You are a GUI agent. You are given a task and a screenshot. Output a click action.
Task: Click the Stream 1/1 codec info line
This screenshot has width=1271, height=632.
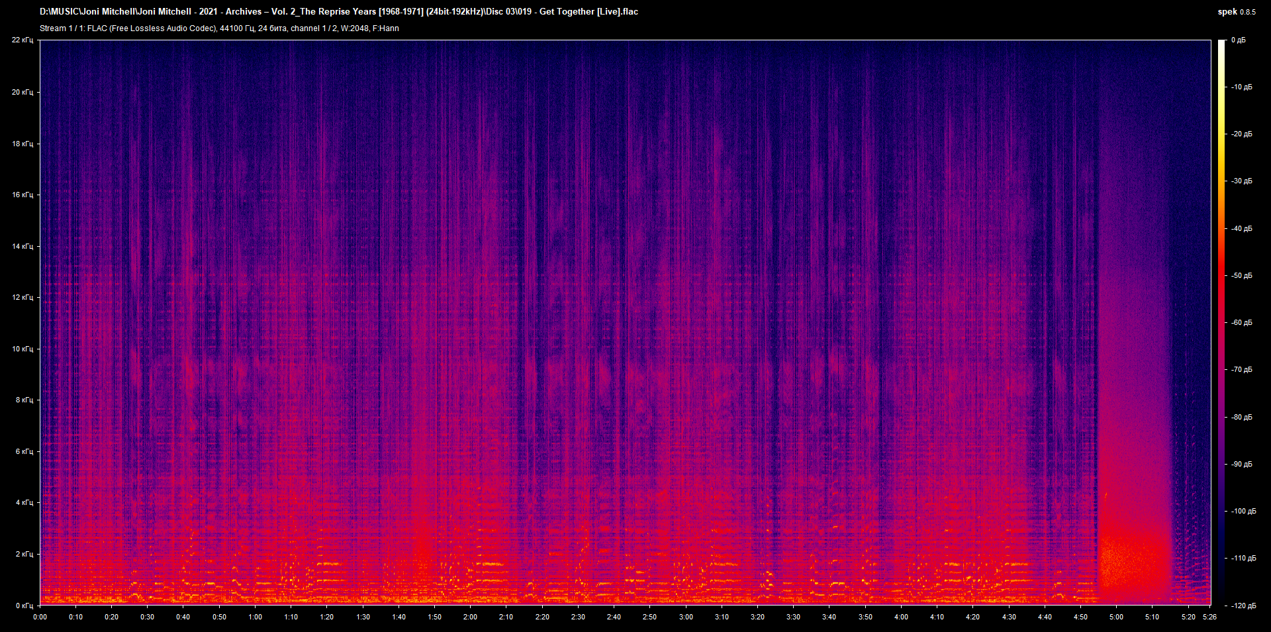pos(219,28)
